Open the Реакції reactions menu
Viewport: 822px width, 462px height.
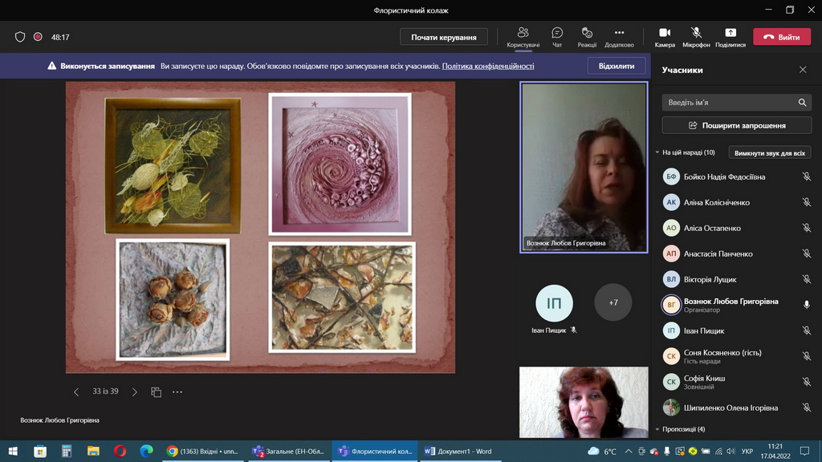(x=587, y=37)
